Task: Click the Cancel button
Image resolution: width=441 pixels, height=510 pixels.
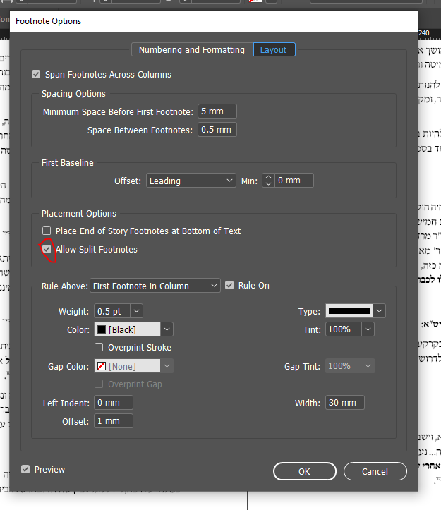Action: click(x=375, y=471)
